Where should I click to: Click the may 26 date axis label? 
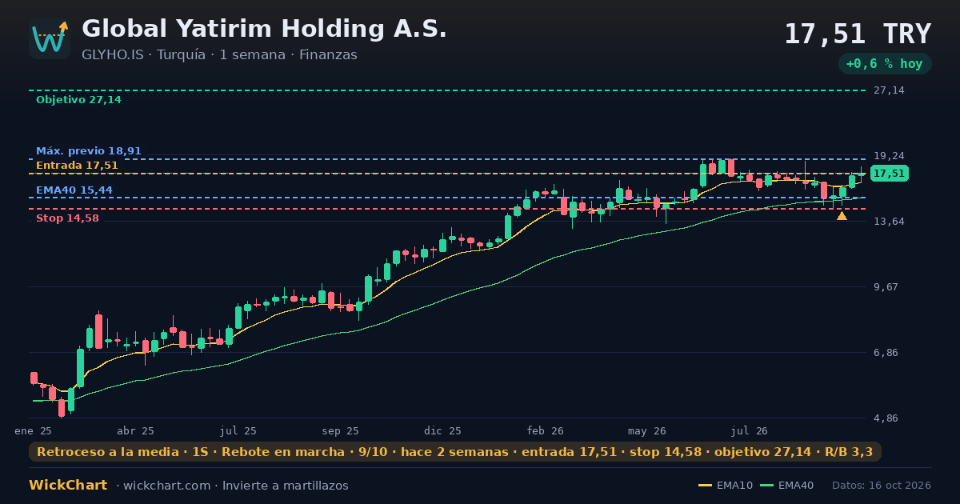tap(648, 430)
